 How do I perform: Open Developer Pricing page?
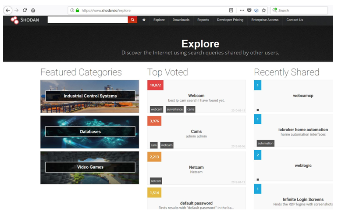[x=230, y=20]
